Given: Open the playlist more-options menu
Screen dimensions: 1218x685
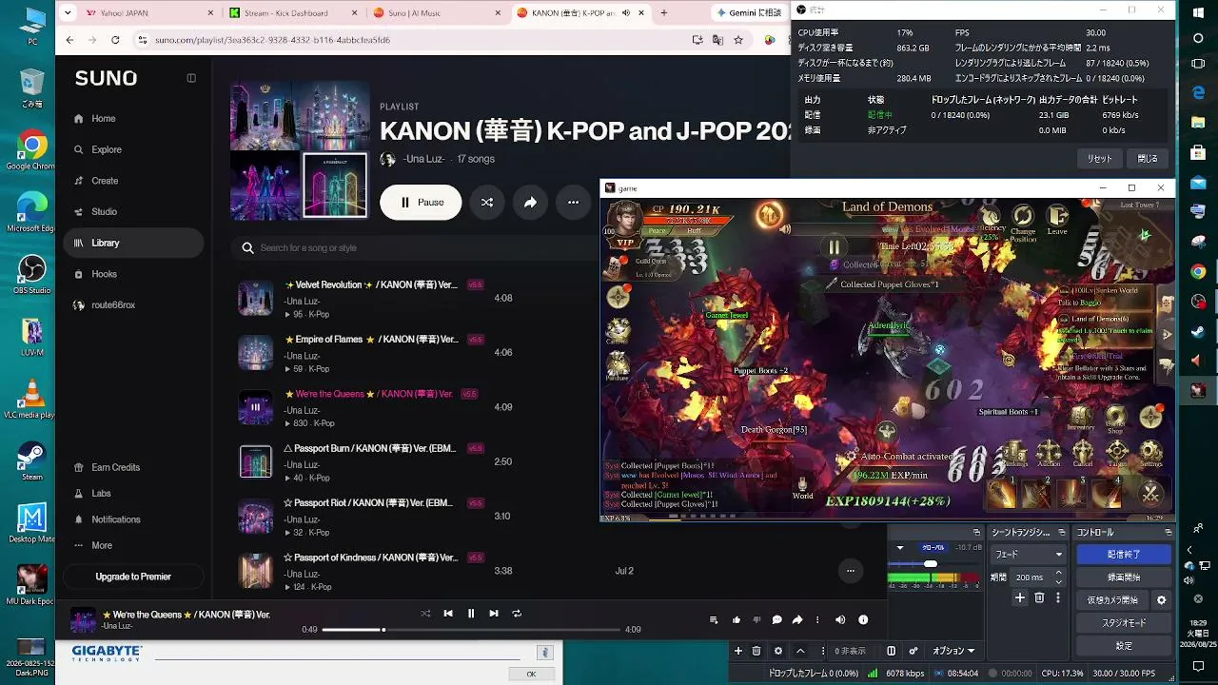Looking at the screenshot, I should coord(573,203).
